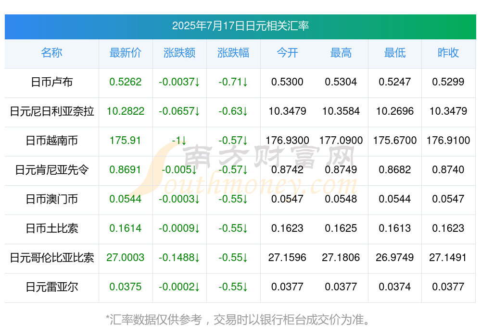Click the 日币卢布 row name
Screen dimensions: 481x335
click(x=51, y=82)
